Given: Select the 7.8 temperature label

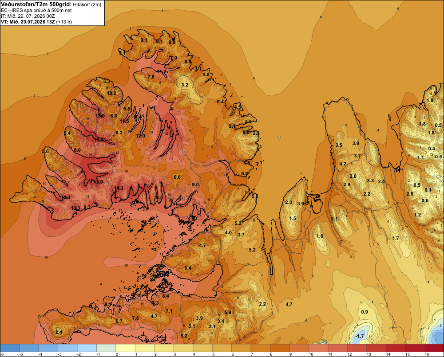Looking at the screenshot, I should click(135, 318).
